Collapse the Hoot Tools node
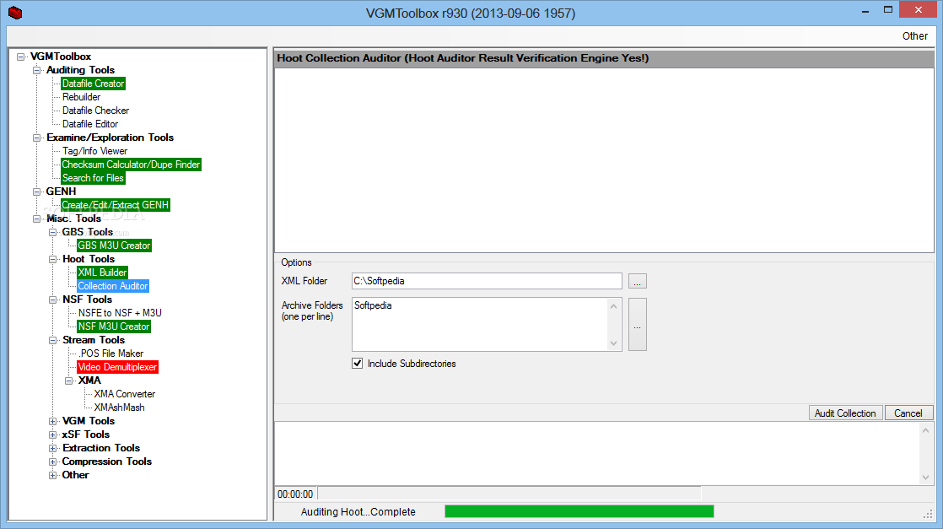Viewport: 943px width, 529px height. (53, 259)
